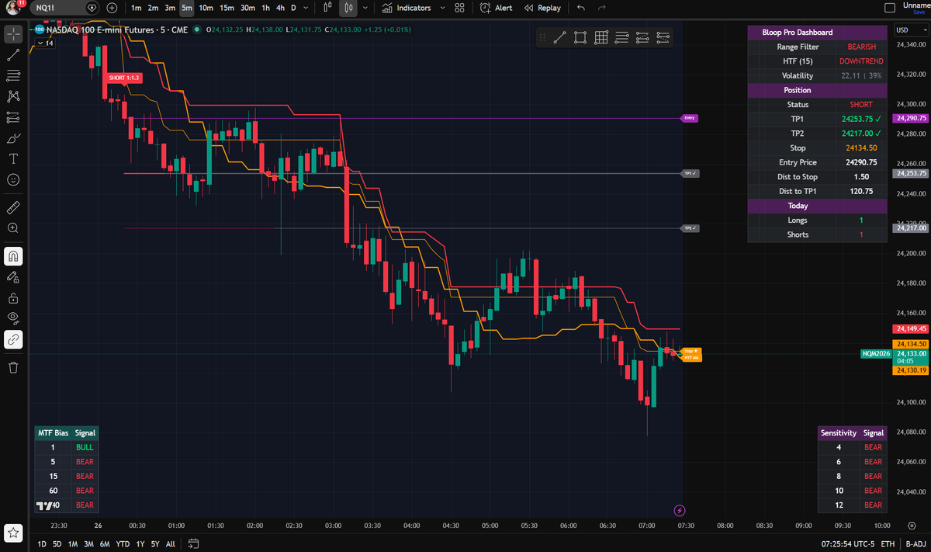This screenshot has width=931, height=552.
Task: Expand the chart type dropdown arrow
Action: click(x=365, y=8)
